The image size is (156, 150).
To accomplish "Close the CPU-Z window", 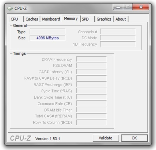I will (141, 7).
